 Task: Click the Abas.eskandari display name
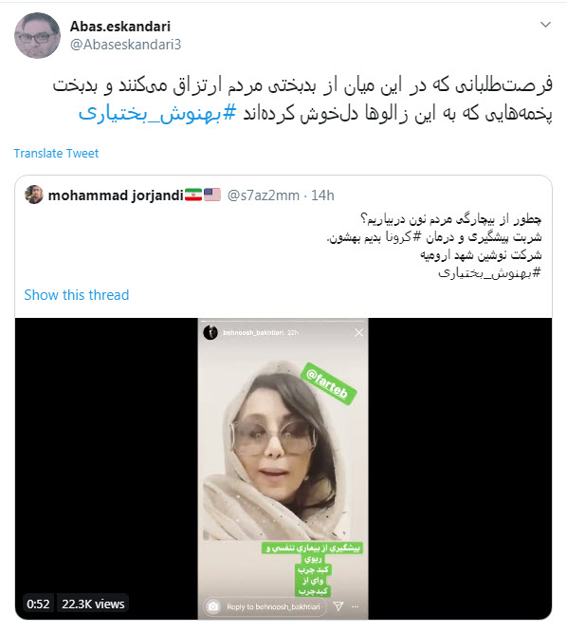pyautogui.click(x=120, y=27)
